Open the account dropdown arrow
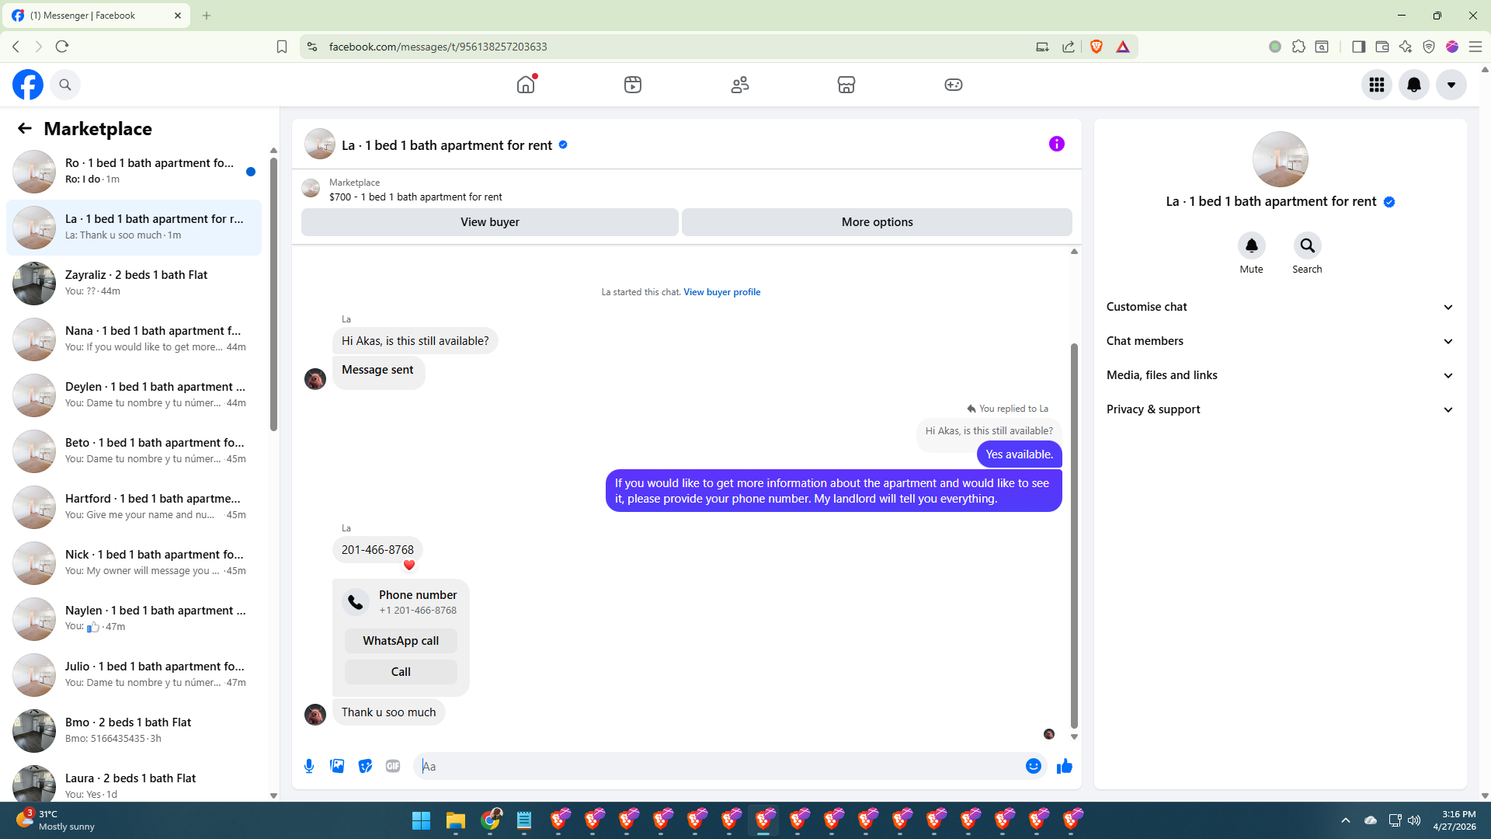 [x=1451, y=85]
